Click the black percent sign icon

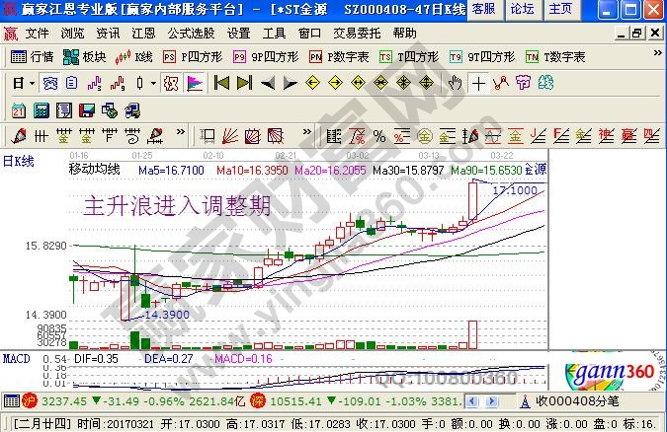click(x=379, y=136)
